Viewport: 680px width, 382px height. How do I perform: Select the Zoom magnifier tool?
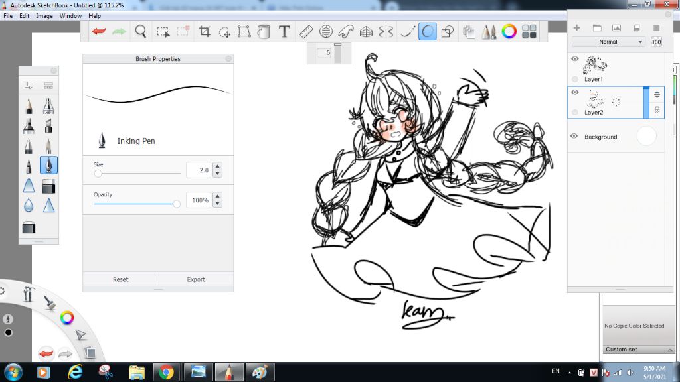coord(141,32)
